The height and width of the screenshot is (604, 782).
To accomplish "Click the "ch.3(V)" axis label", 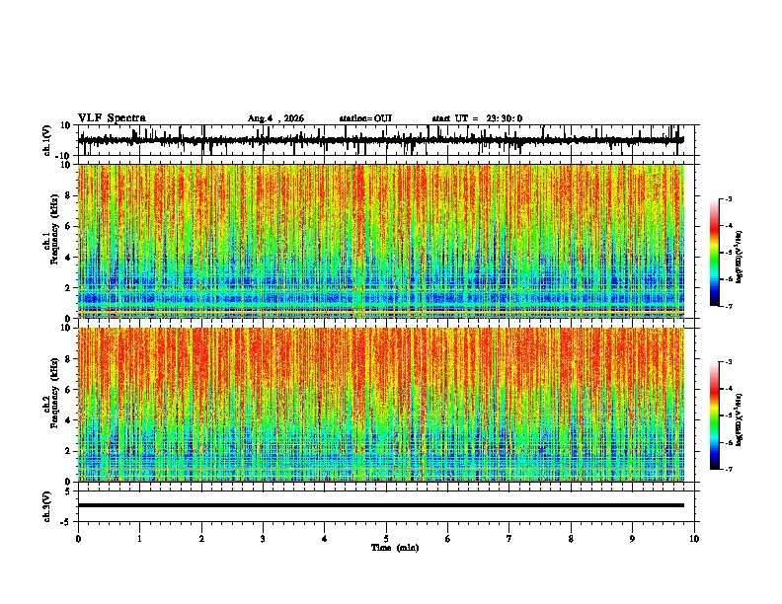I will (x=47, y=506).
